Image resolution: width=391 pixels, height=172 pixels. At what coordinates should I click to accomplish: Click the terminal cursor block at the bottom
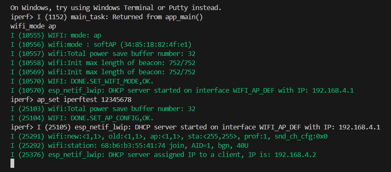click(x=12, y=164)
